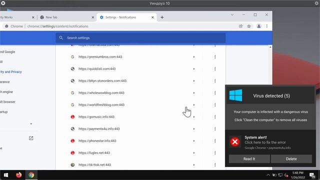Select the Settings - Notifications tab

tap(126, 17)
